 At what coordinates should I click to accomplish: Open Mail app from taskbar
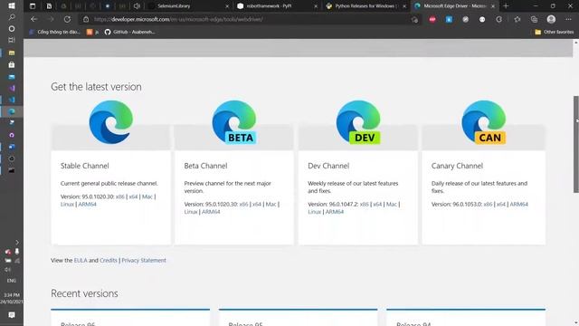12,77
